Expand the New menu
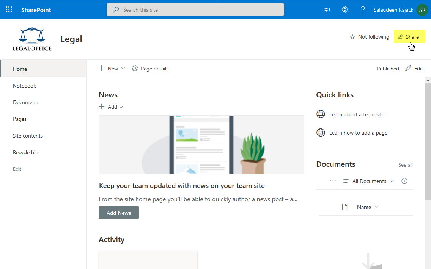The height and width of the screenshot is (269, 431). click(112, 69)
